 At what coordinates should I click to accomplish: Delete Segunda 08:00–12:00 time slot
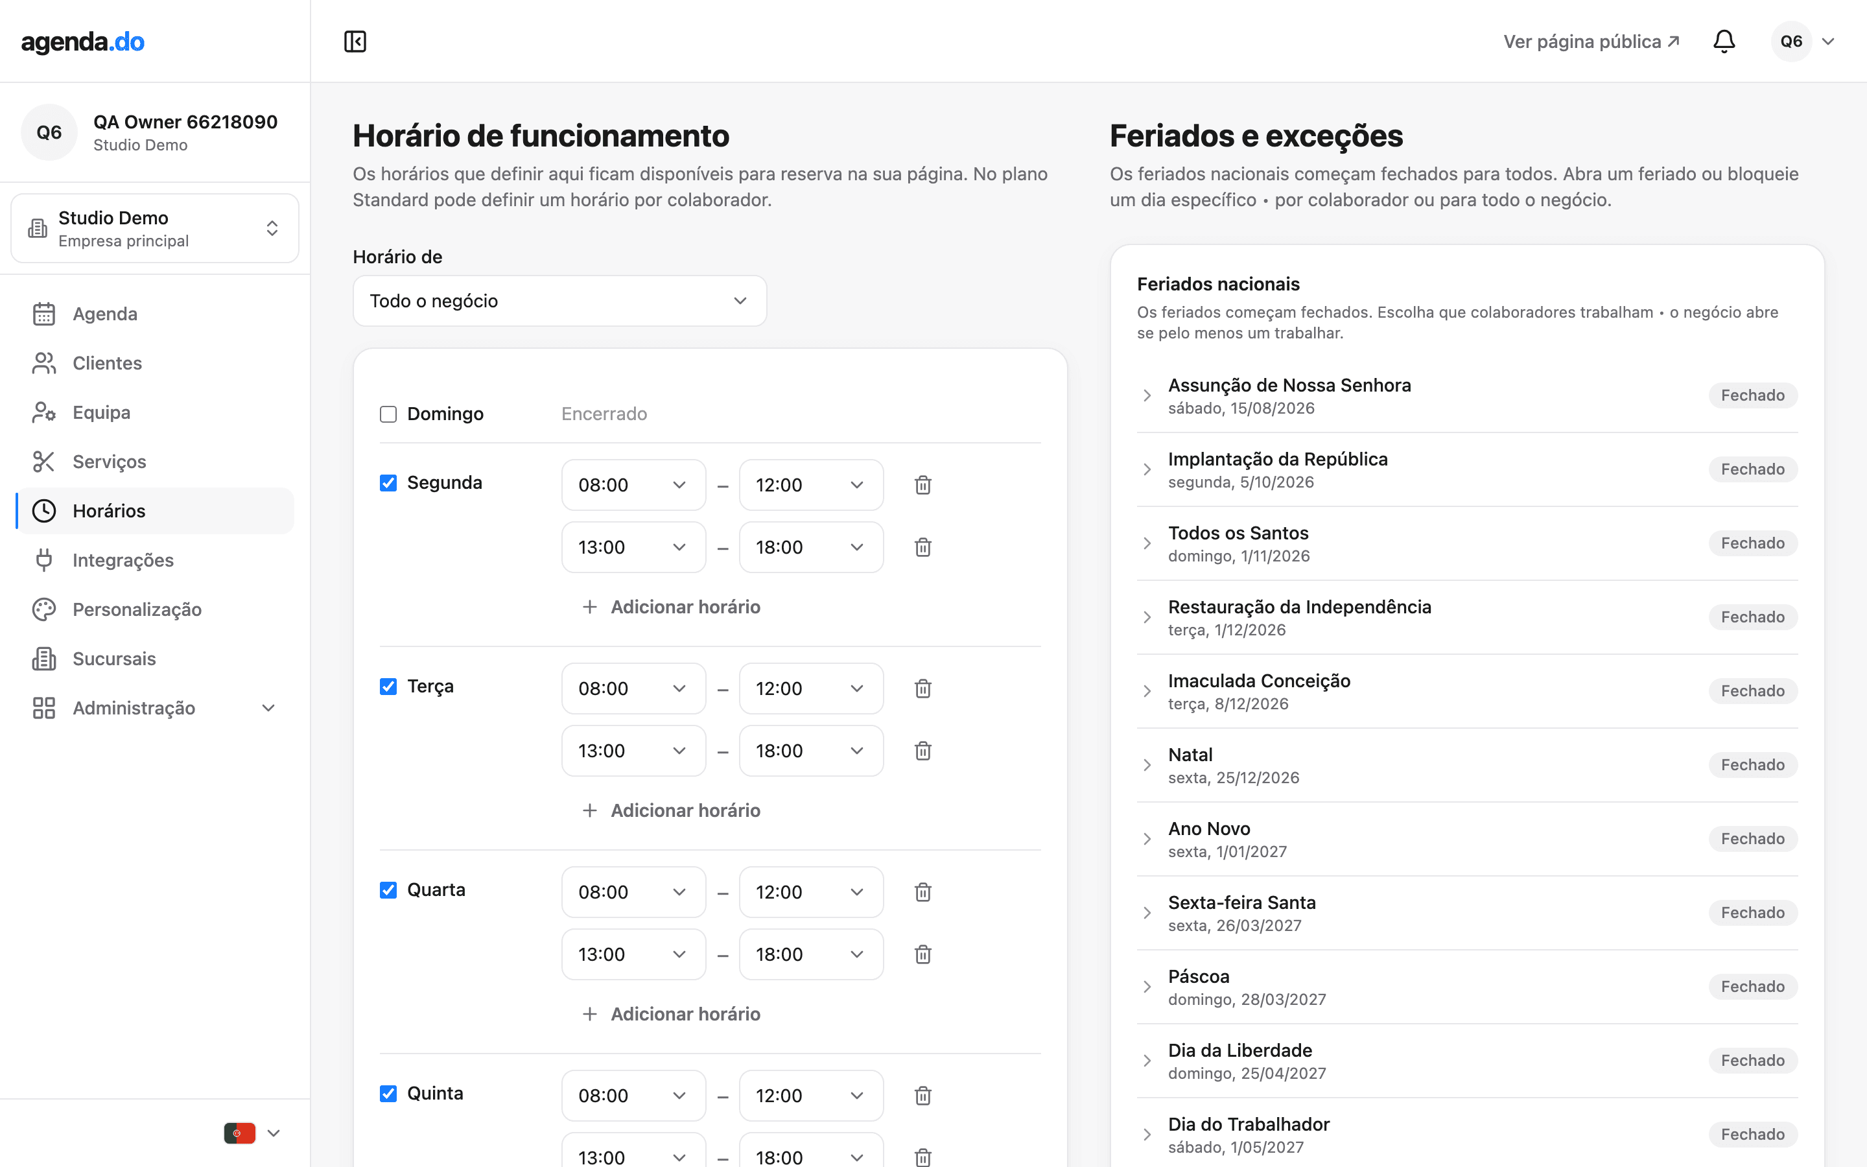(922, 485)
